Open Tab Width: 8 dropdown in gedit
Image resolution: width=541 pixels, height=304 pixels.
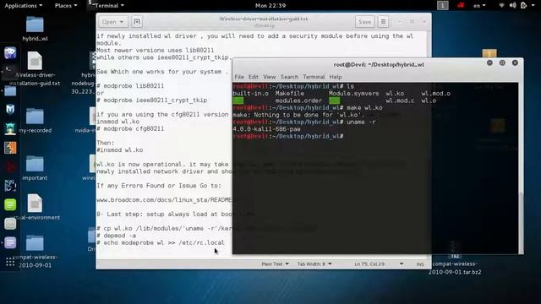pyautogui.click(x=314, y=264)
